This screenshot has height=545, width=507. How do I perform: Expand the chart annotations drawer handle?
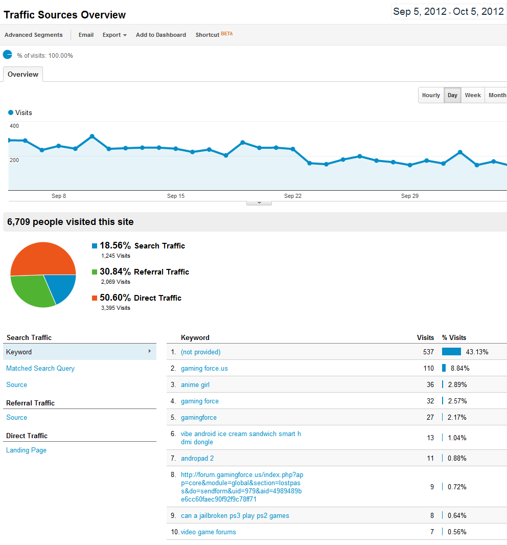259,203
